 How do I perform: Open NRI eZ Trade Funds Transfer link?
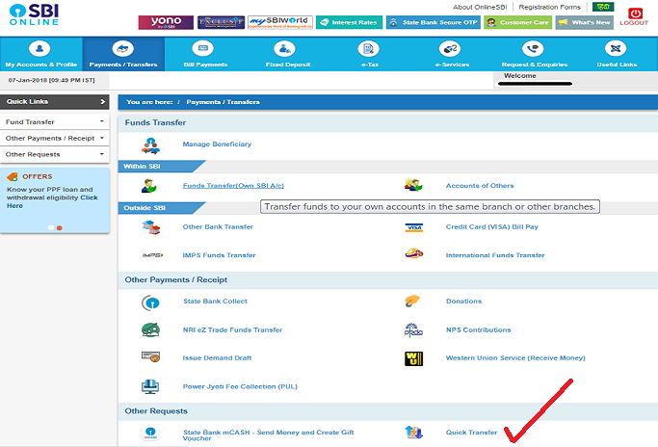tap(232, 329)
